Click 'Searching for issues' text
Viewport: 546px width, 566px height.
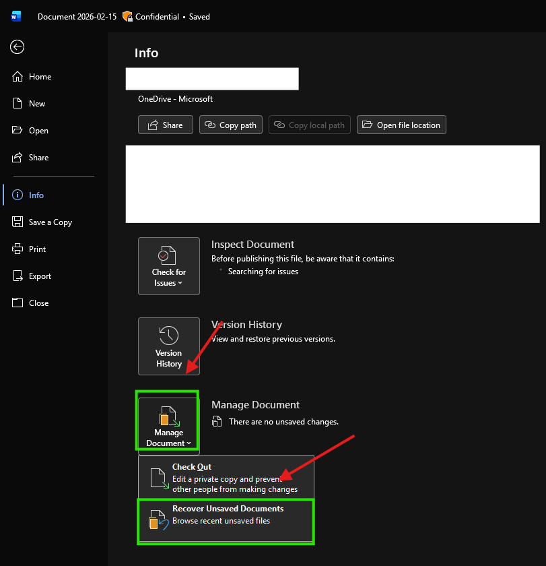(263, 272)
